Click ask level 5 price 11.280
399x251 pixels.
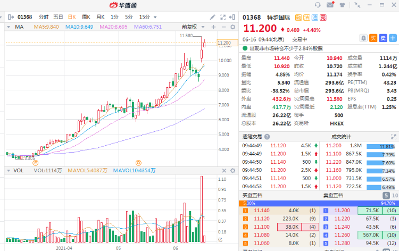342,243
